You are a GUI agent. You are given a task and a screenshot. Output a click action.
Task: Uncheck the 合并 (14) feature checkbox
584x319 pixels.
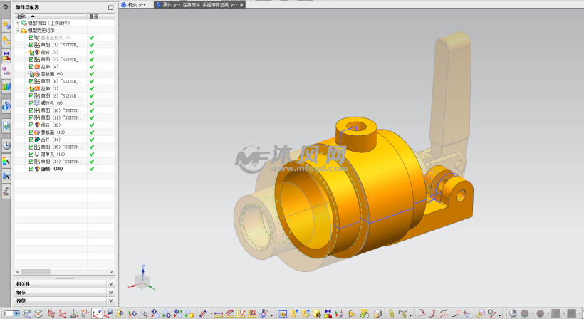click(x=31, y=140)
